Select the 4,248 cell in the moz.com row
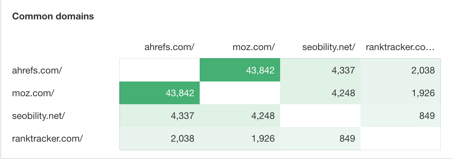Viewport: 453px width, 159px height. [343, 93]
